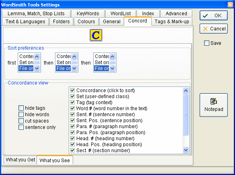Uncheck Set (user-defined class) column
This screenshot has height=175, width=235.
pos(73,97)
